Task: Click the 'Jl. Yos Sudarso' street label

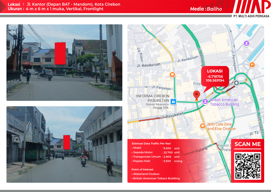Action: click(x=260, y=123)
